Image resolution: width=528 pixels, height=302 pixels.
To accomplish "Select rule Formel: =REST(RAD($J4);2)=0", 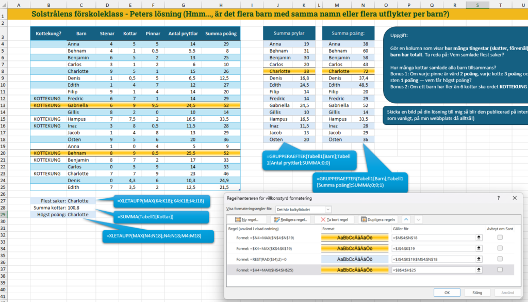I will click(x=261, y=259).
